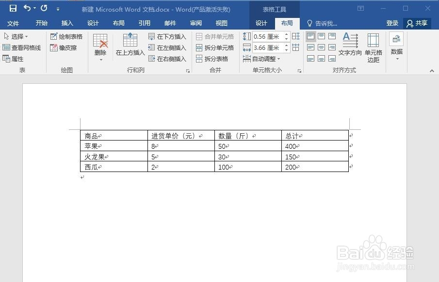
Task: Switch to the 审阅 ribbon tab
Action: coord(196,23)
